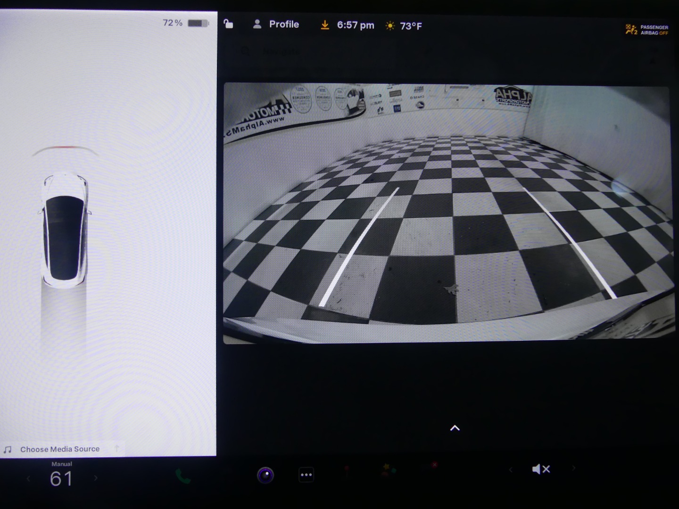Tap the sun weather icon
This screenshot has width=679, height=509.
(390, 26)
